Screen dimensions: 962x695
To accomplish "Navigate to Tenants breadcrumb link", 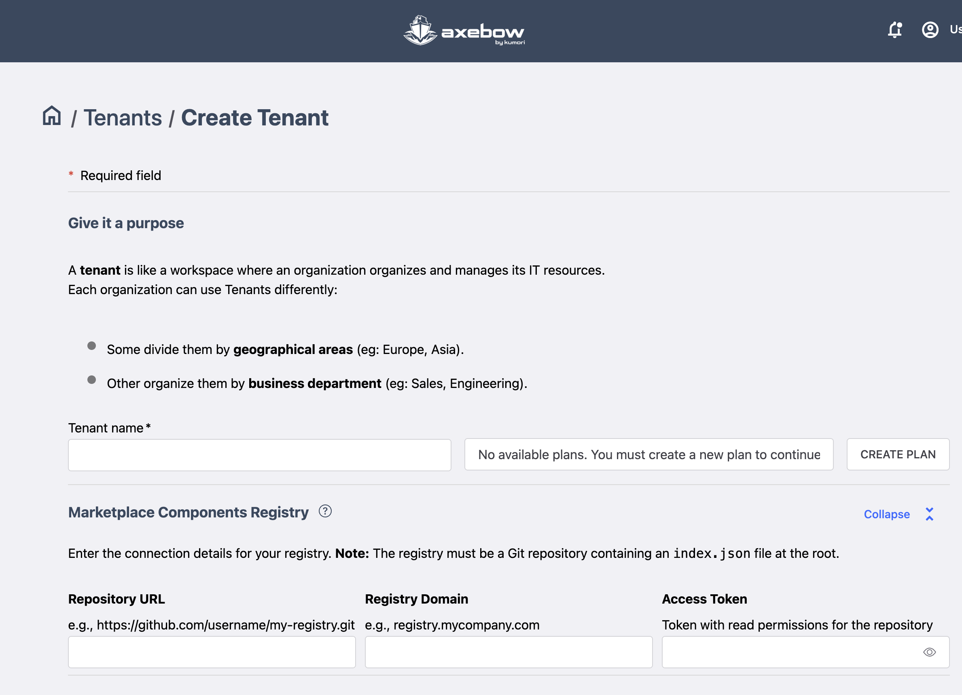I will (x=123, y=117).
